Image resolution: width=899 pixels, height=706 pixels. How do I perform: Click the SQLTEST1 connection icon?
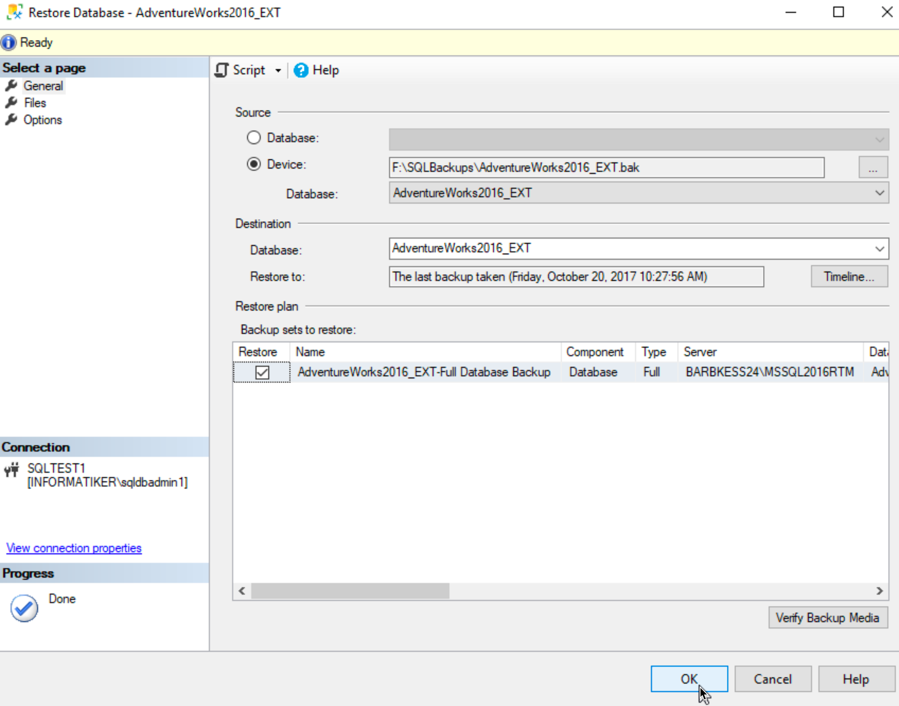pos(11,470)
